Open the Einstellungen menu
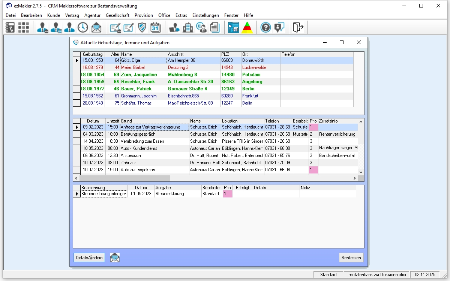Image resolution: width=450 pixels, height=281 pixels. click(x=205, y=15)
